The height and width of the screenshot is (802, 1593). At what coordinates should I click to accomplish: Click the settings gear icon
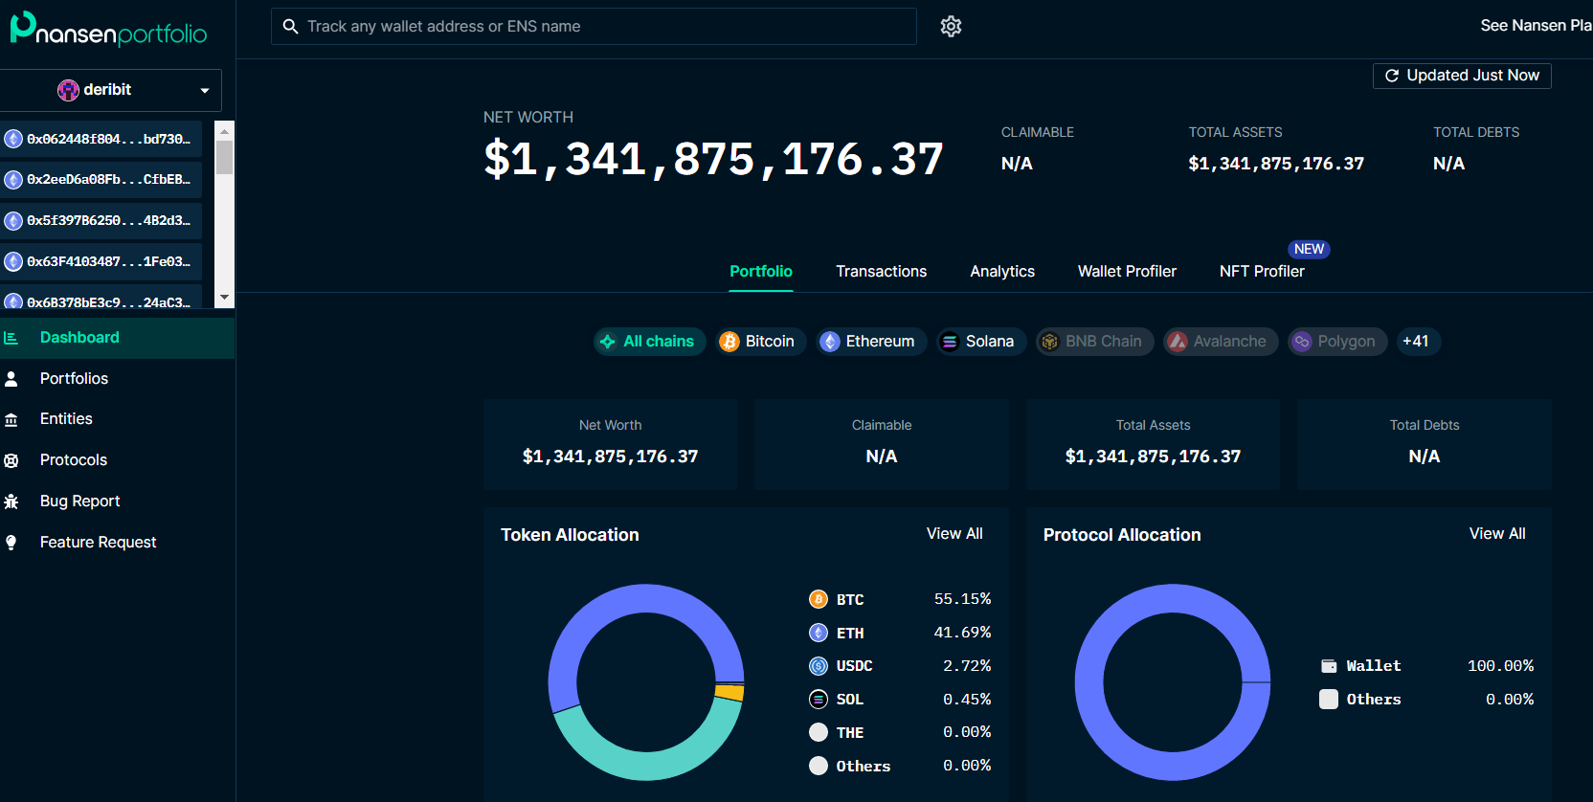pyautogui.click(x=951, y=27)
